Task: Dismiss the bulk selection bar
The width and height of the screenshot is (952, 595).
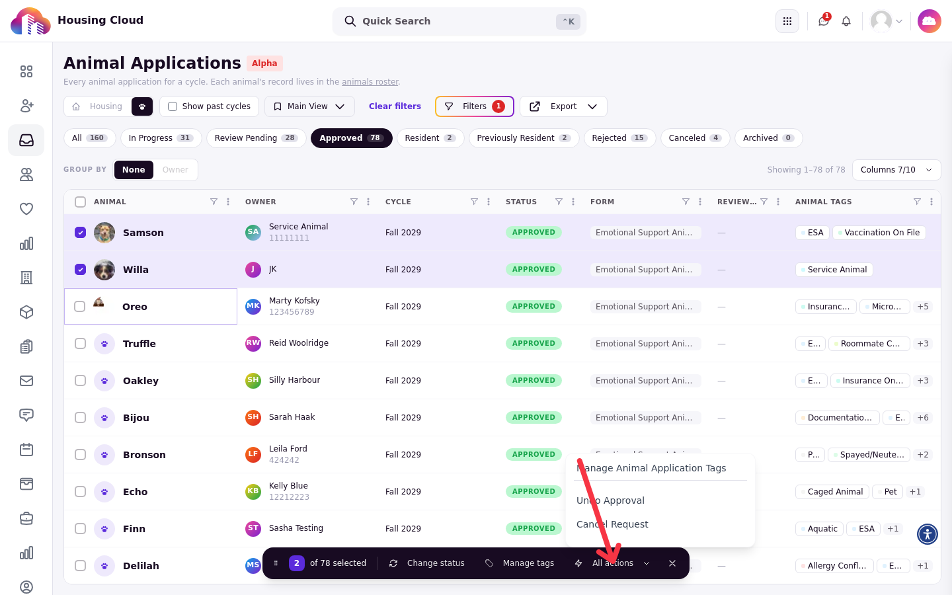Action: pyautogui.click(x=672, y=563)
